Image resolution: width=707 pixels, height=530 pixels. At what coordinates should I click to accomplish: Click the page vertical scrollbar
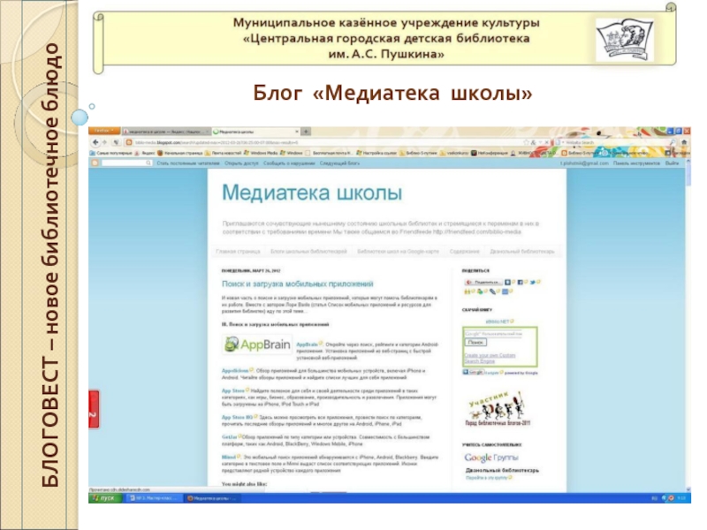[688, 323]
